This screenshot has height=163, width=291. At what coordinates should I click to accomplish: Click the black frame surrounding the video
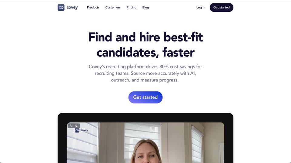tap(145, 117)
